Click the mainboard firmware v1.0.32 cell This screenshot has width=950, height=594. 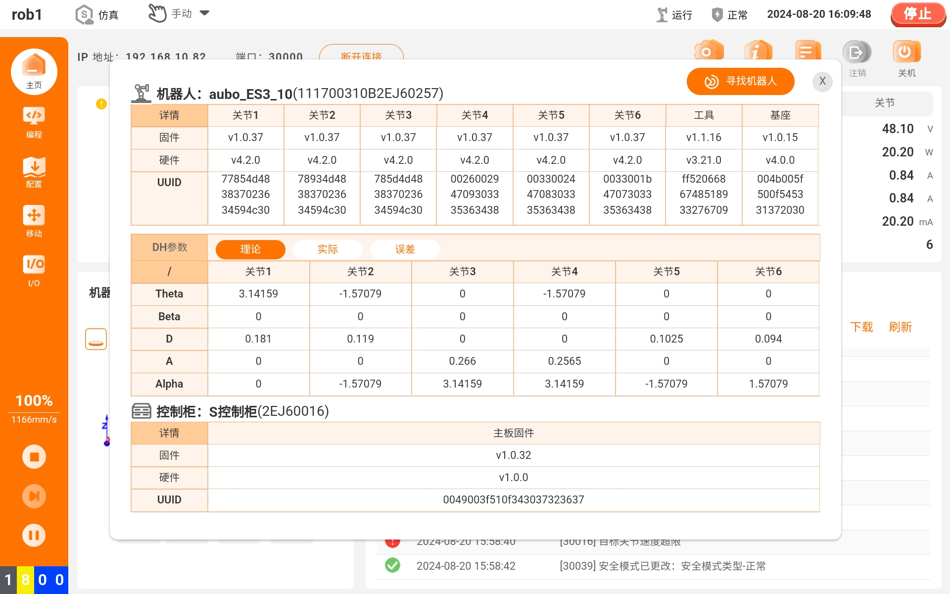pos(514,455)
